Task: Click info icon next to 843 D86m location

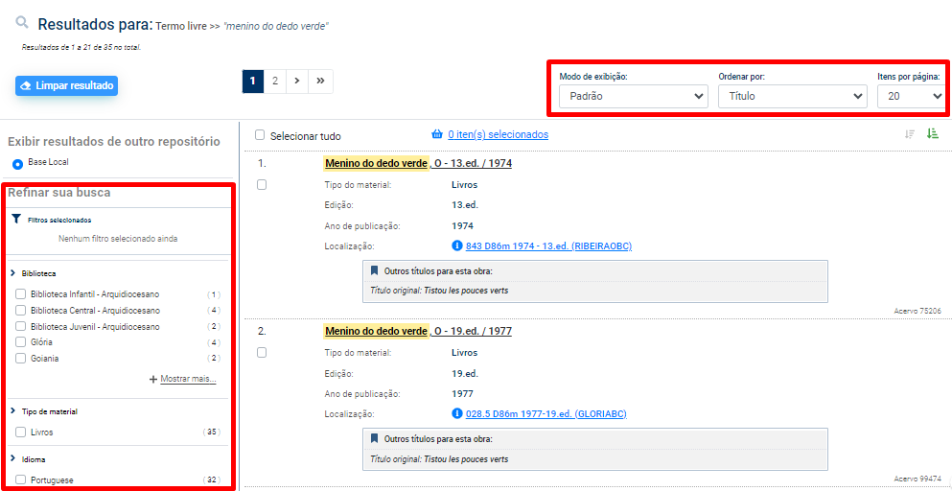Action: 457,246
